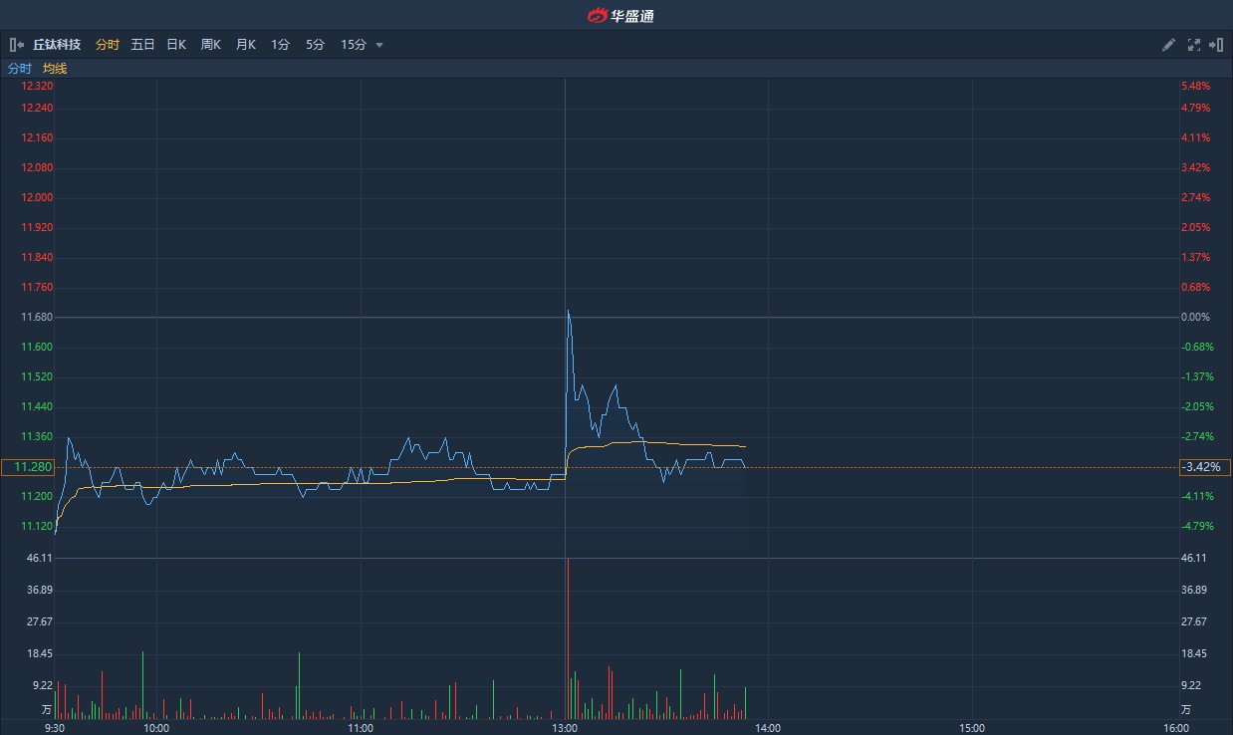The image size is (1233, 735).
Task: Toggle the blue 分时 legend line
Action: pos(19,69)
